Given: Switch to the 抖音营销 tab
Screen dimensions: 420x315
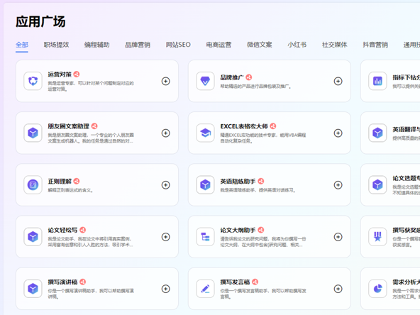Looking at the screenshot, I should 375,45.
